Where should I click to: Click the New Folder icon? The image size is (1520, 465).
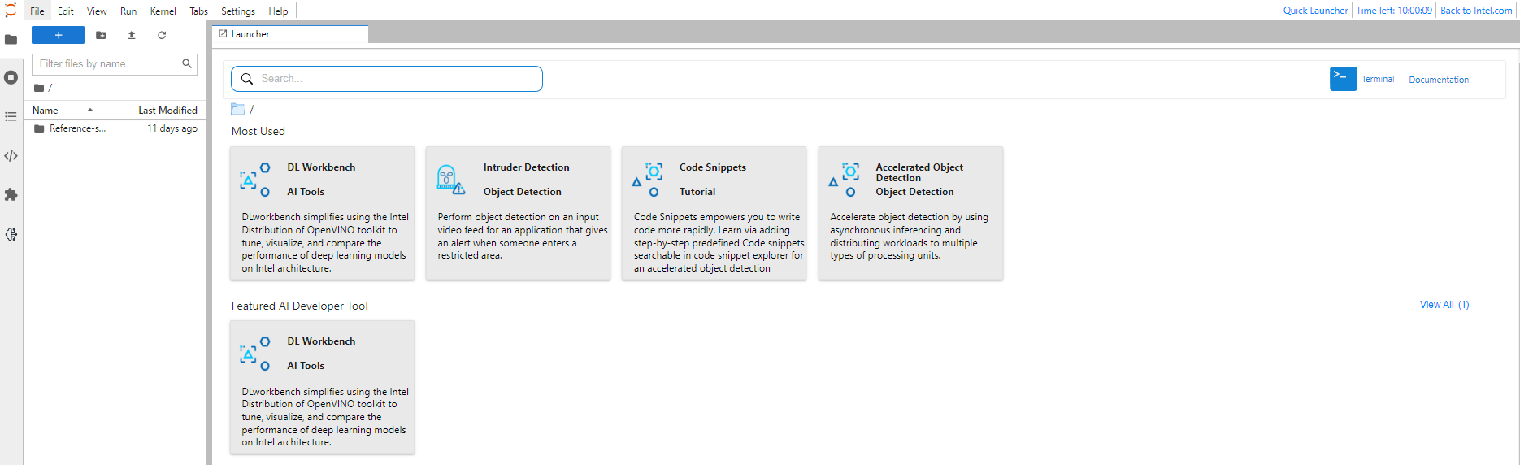pyautogui.click(x=101, y=35)
